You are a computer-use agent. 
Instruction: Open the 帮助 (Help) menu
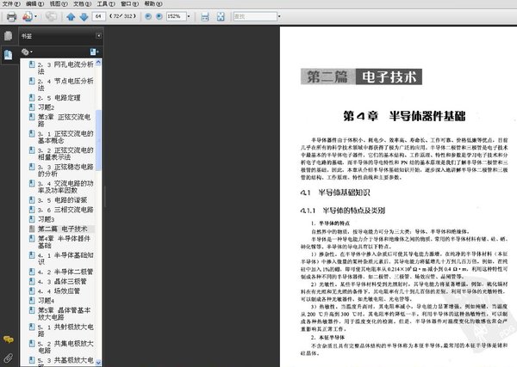[153, 3]
